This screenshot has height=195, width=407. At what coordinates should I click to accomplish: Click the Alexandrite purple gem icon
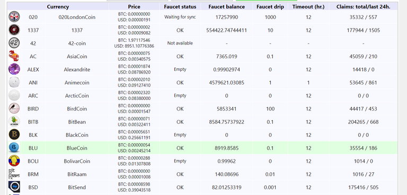14,69
